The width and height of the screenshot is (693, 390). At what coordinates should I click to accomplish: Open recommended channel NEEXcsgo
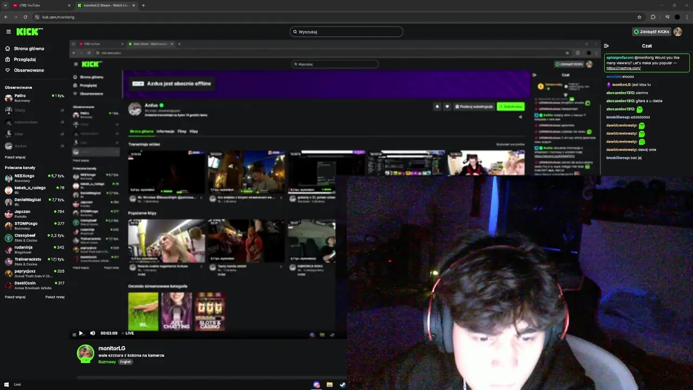click(35, 178)
